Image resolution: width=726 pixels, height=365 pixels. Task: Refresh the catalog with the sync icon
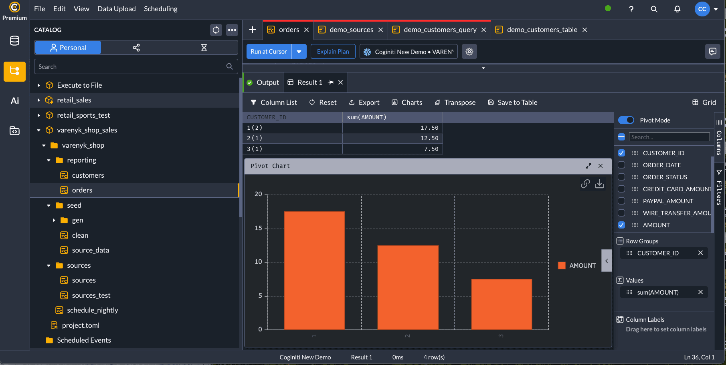point(216,30)
